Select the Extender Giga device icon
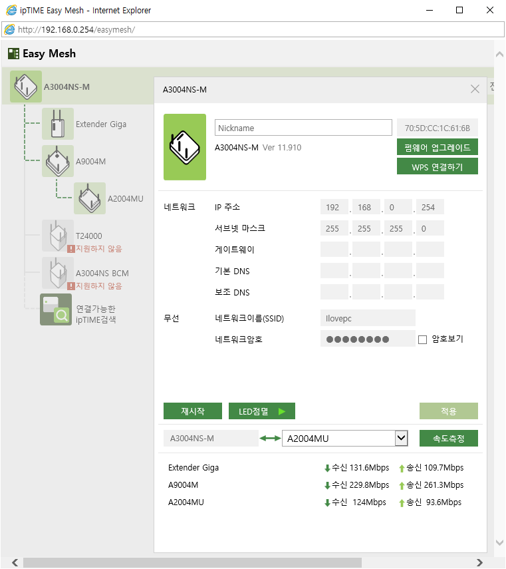The image size is (506, 569). 58,124
